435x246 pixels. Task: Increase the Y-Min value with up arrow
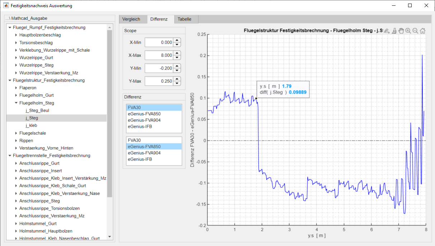click(177, 66)
